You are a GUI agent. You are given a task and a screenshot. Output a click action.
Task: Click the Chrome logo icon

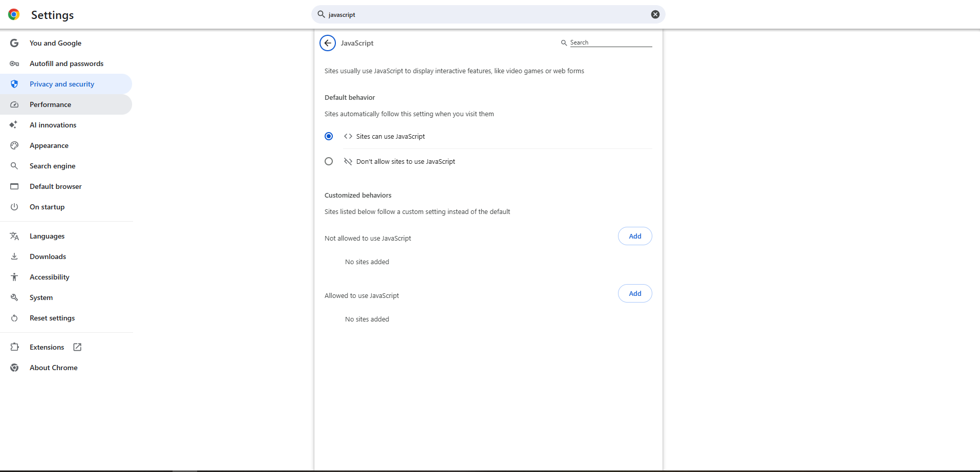14,14
